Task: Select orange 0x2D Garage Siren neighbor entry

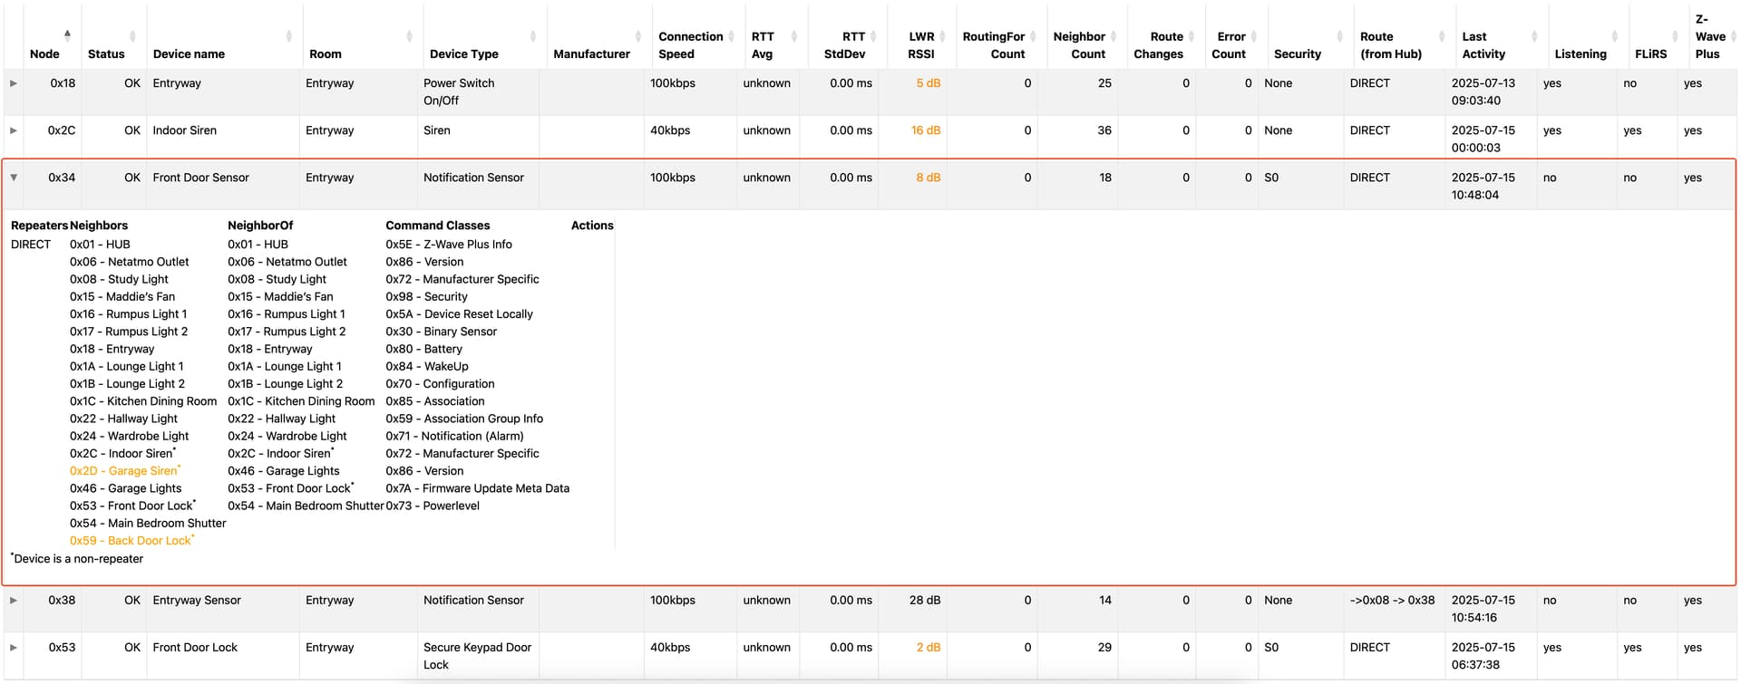Action: 123,471
